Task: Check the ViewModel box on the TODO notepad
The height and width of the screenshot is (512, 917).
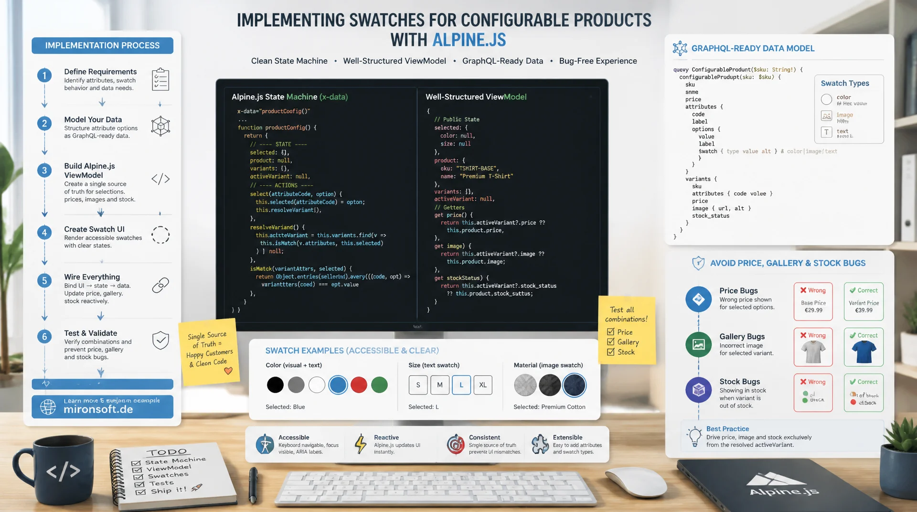Action: click(138, 470)
